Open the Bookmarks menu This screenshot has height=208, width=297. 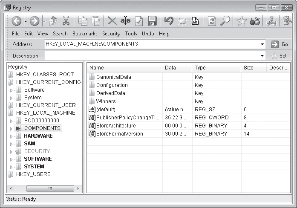tap(85, 34)
